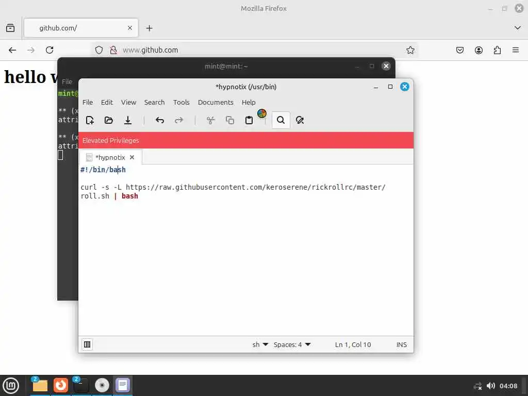
Task: Open the Search menu
Action: tap(155, 103)
